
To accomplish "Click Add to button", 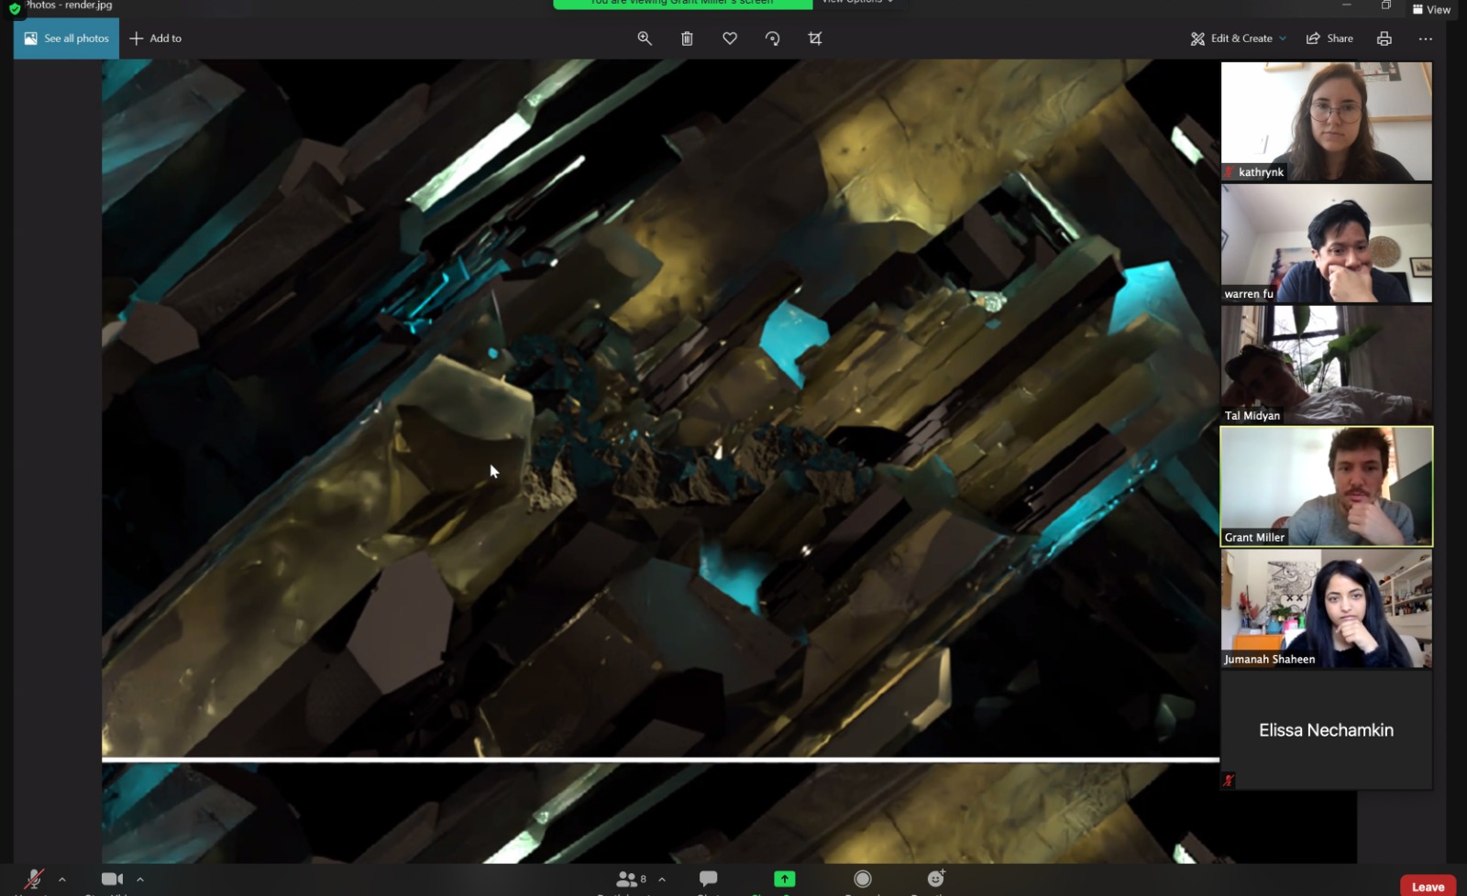I will [x=156, y=38].
